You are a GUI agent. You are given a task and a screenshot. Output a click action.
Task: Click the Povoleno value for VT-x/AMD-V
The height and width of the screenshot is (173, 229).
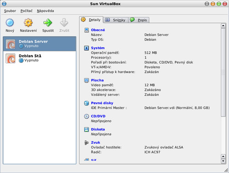[152, 67]
